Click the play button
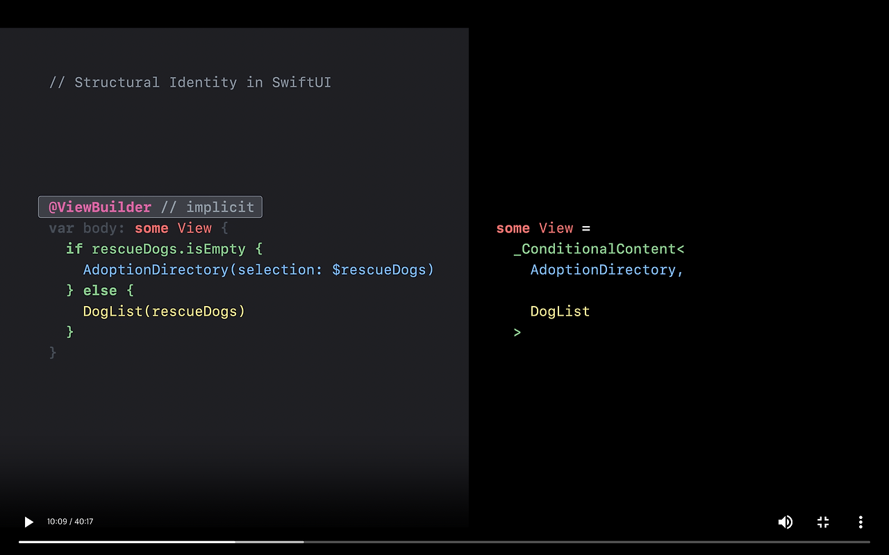The height and width of the screenshot is (555, 889). pyautogui.click(x=28, y=522)
